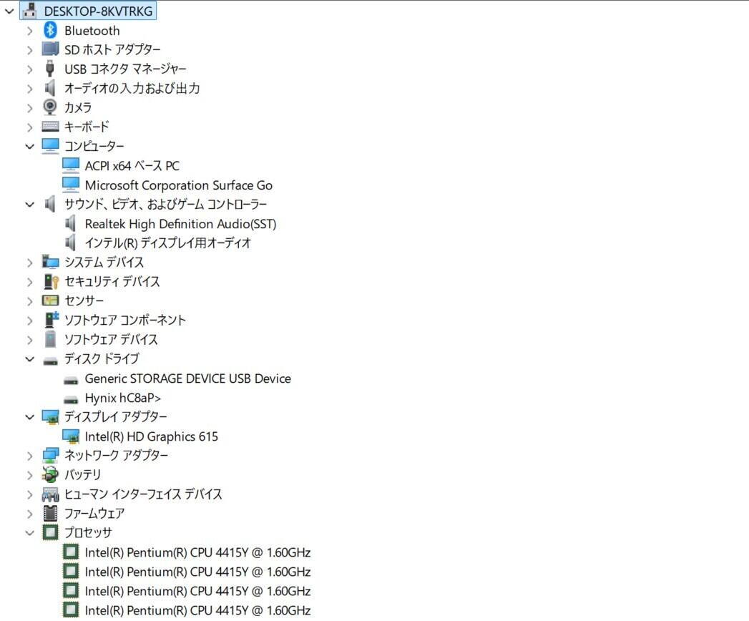Viewport: 749px width, 621px height.
Task: Click the battery icon beside バッテリ
Action: pyautogui.click(x=50, y=475)
